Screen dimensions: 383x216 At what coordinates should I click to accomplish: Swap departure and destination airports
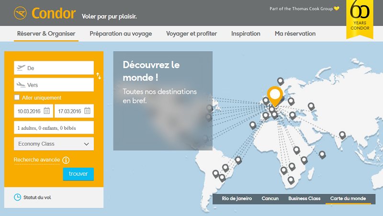tap(99, 76)
